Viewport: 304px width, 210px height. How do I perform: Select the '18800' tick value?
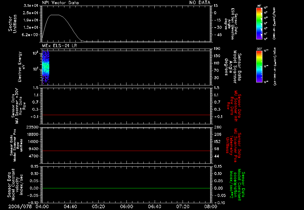pos(32,134)
